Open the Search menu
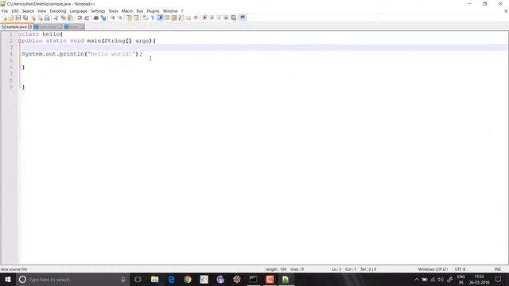 (28, 11)
